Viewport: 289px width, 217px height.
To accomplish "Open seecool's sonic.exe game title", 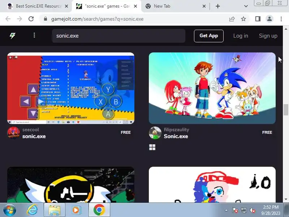I will [34, 136].
